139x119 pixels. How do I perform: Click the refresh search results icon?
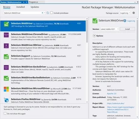pos(48,13)
